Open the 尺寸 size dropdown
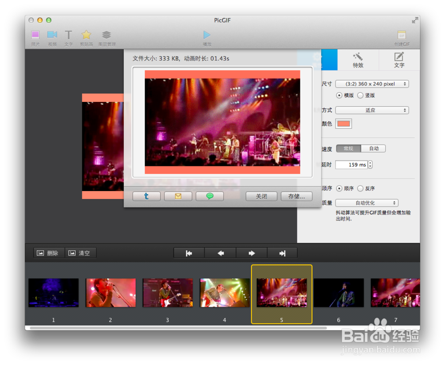The width and height of the screenshot is (445, 365). pos(372,84)
